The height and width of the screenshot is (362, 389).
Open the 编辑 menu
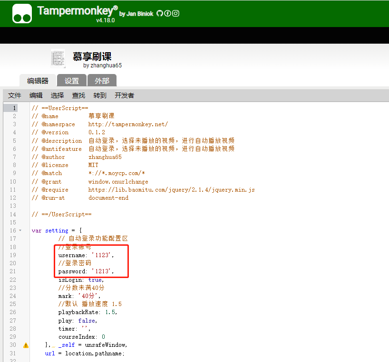click(x=36, y=95)
